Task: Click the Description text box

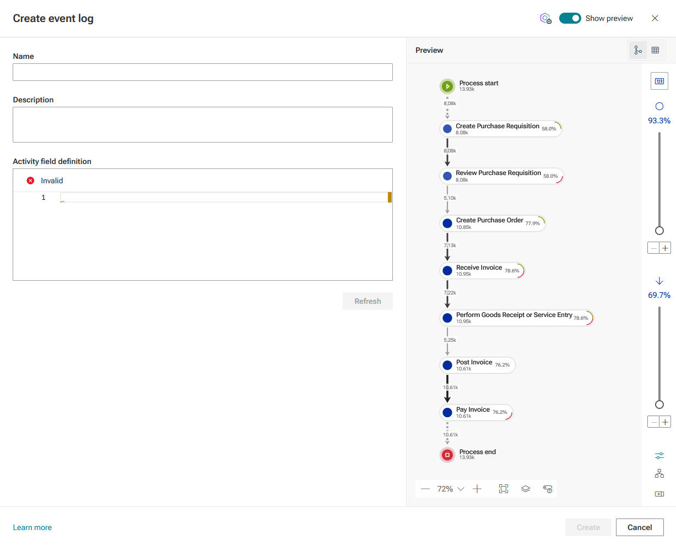Action: [203, 124]
